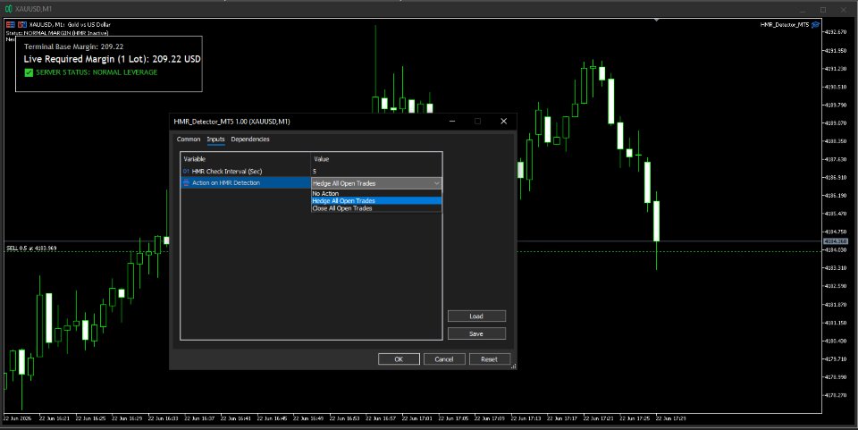
Task: Open the Action on HMR Detection combo box
Action: coord(376,183)
